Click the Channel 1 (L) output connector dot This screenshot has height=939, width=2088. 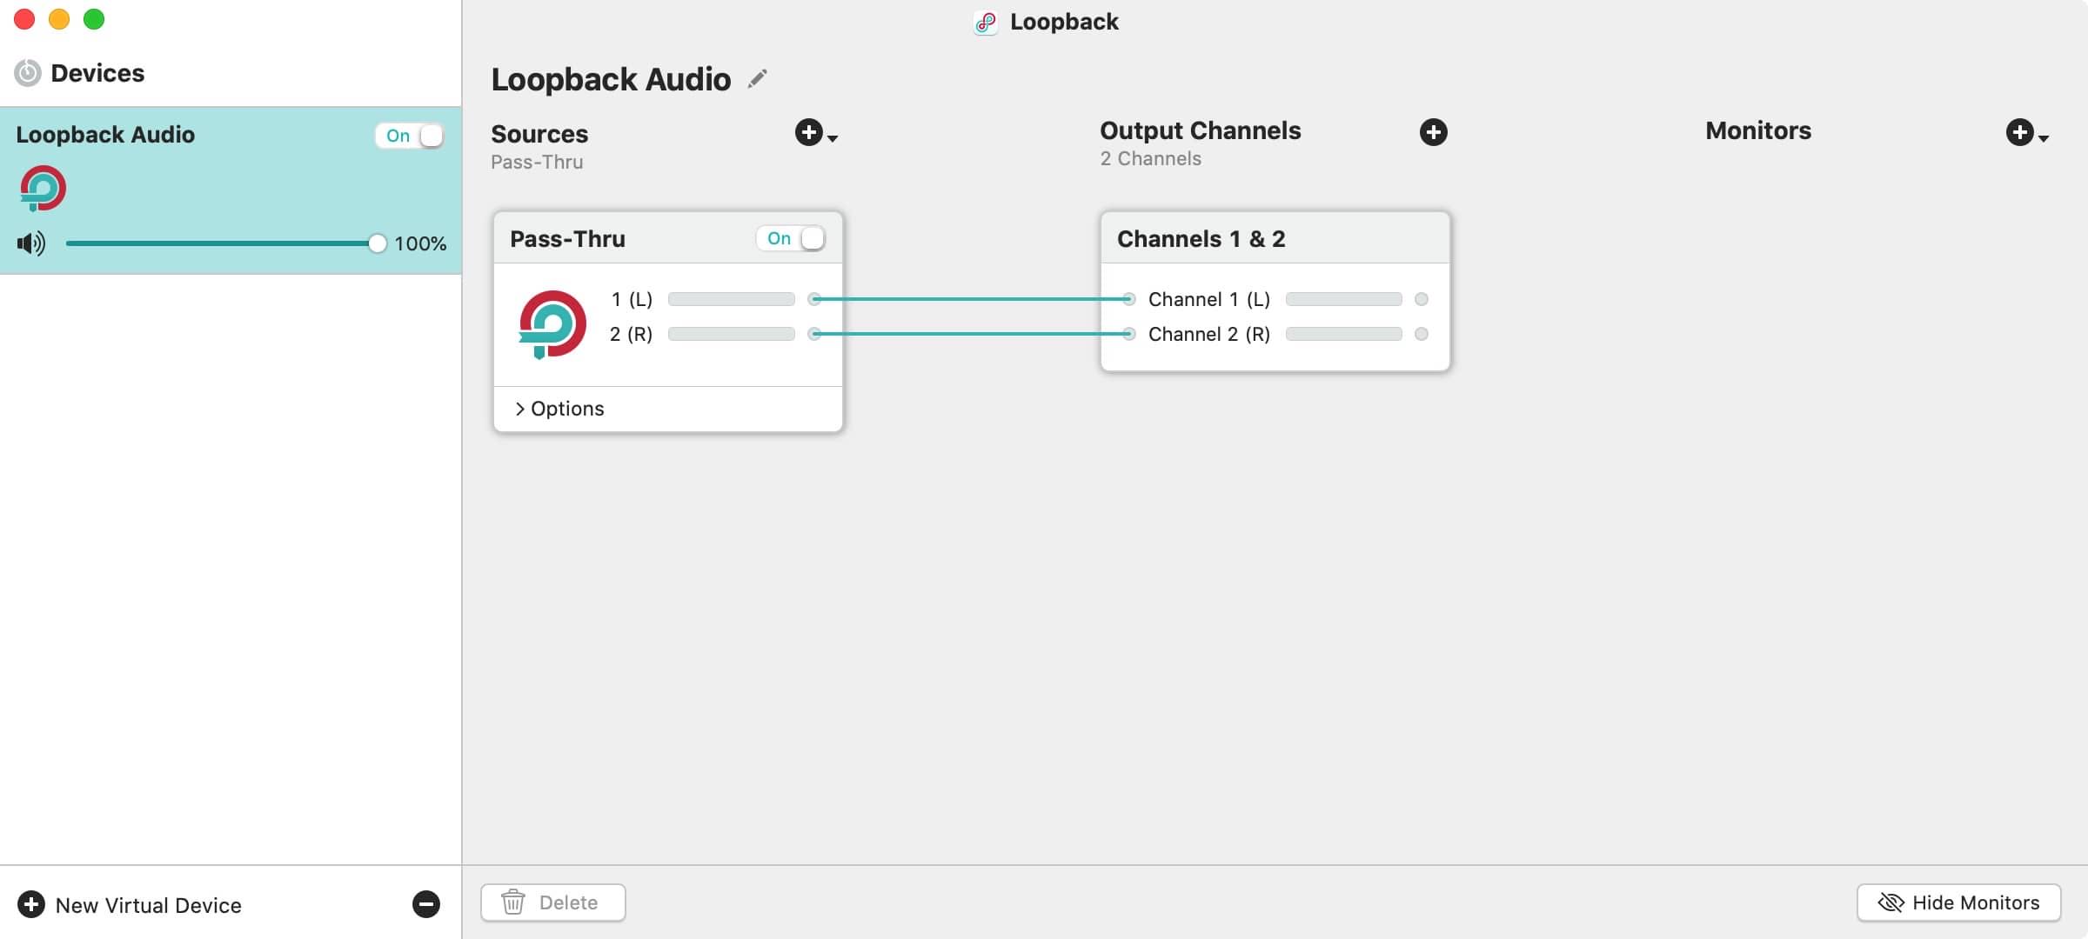tap(1421, 299)
